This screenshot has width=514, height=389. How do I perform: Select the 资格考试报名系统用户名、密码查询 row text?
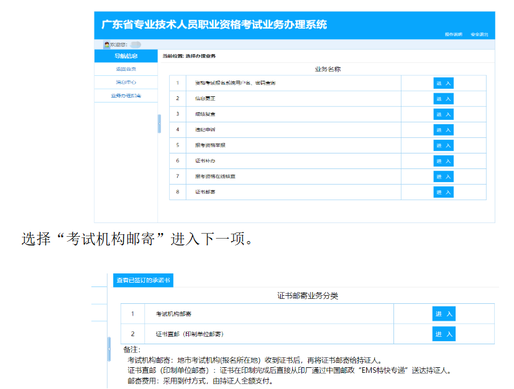pyautogui.click(x=236, y=83)
